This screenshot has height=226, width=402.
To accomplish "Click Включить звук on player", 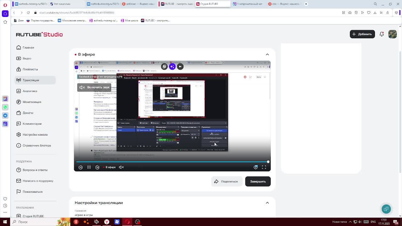I will [95, 87].
